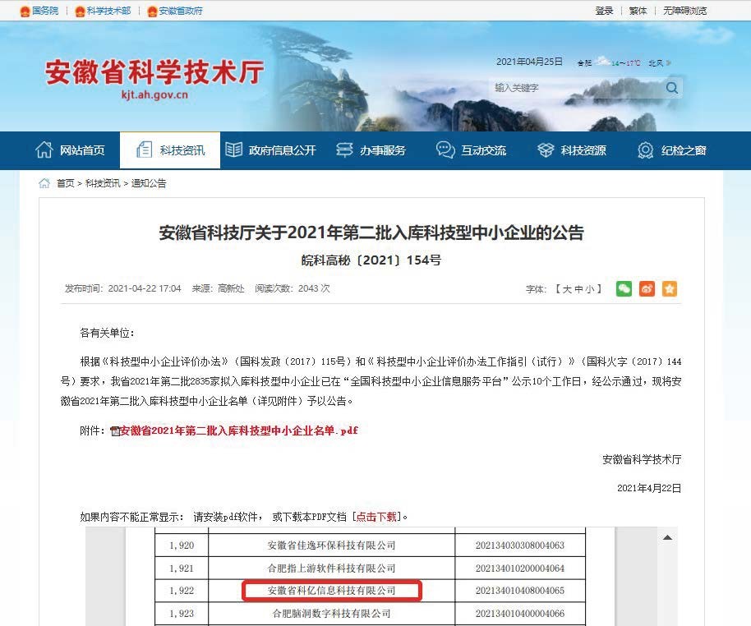
Task: Click the orange star favorites icon
Action: 670,289
